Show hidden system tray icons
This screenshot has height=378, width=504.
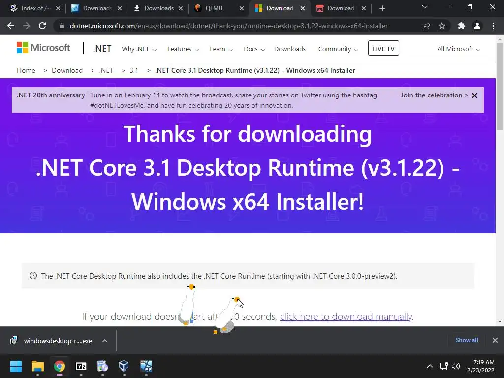(x=430, y=366)
